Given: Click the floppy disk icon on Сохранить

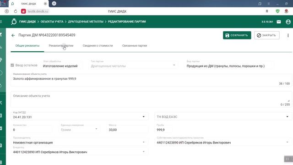Looking at the screenshot, I should [227, 35].
